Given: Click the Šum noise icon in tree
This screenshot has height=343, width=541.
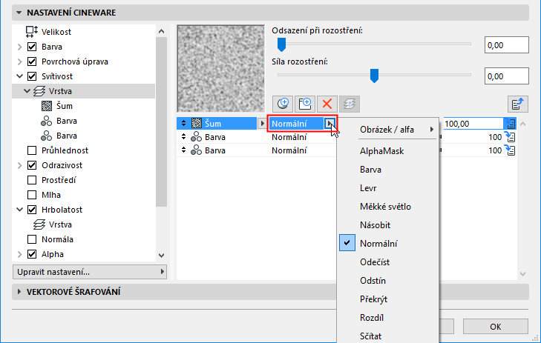Looking at the screenshot, I should tap(47, 106).
